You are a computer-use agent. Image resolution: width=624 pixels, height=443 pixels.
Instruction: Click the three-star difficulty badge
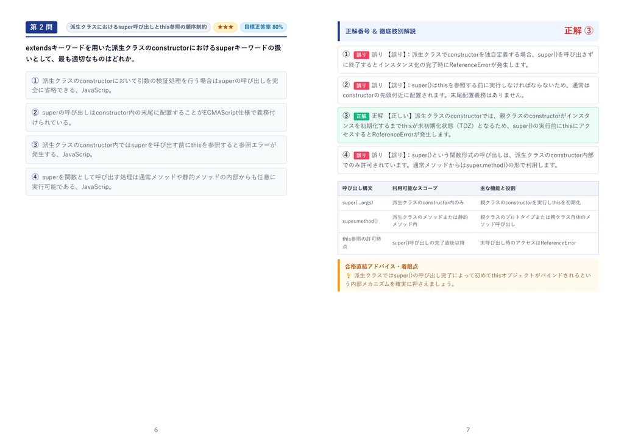pyautogui.click(x=225, y=27)
